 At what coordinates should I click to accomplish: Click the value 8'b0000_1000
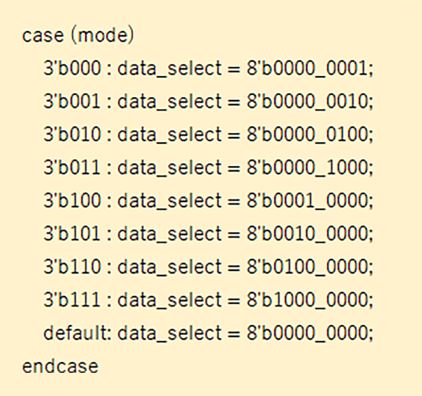307,167
